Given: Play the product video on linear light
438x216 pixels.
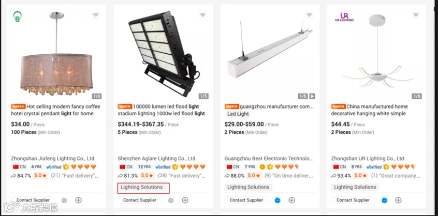Looking at the screenshot, I should [312, 97].
